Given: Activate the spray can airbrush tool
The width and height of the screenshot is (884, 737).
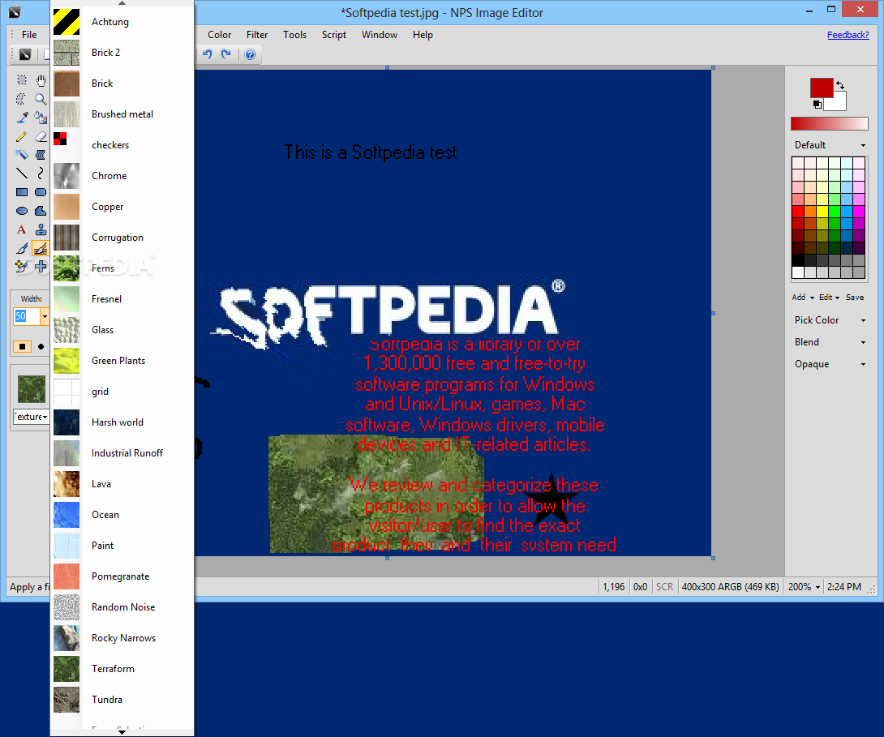Looking at the screenshot, I should coord(21,154).
